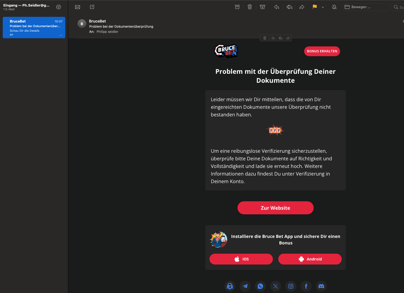
Task: Click the Get Mail envelope icon
Action: tap(78, 7)
